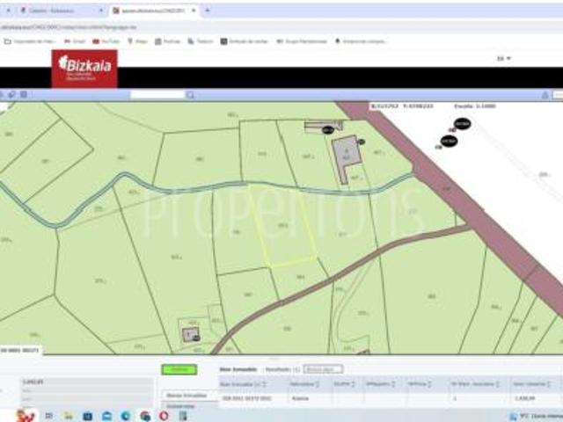Sort the table by Naturaleza column

(304, 384)
